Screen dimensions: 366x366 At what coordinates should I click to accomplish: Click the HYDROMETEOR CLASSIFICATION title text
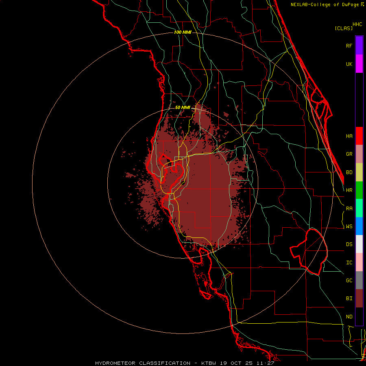click(x=143, y=363)
